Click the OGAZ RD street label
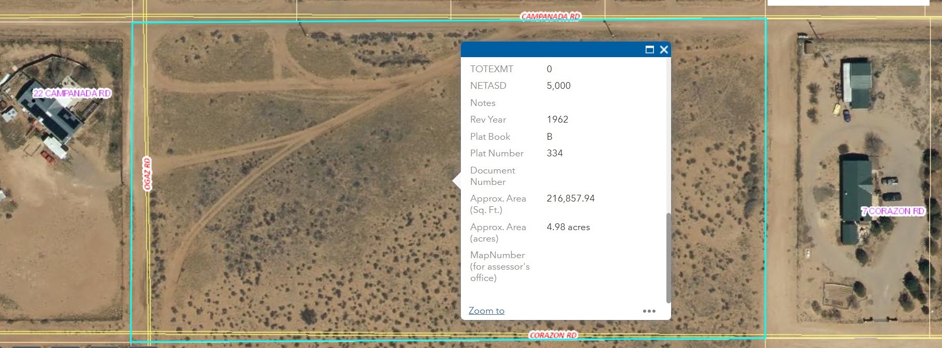Viewport: 942px width, 348px height. [x=147, y=173]
